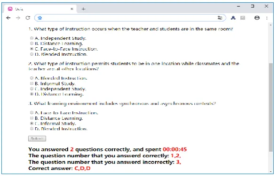Viewport: 277px width, 176px height.
Task: Select A. Independent Study for question 1
Action: point(32,38)
